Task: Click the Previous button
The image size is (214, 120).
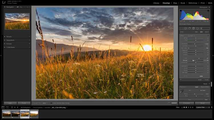Action: pos(186,103)
